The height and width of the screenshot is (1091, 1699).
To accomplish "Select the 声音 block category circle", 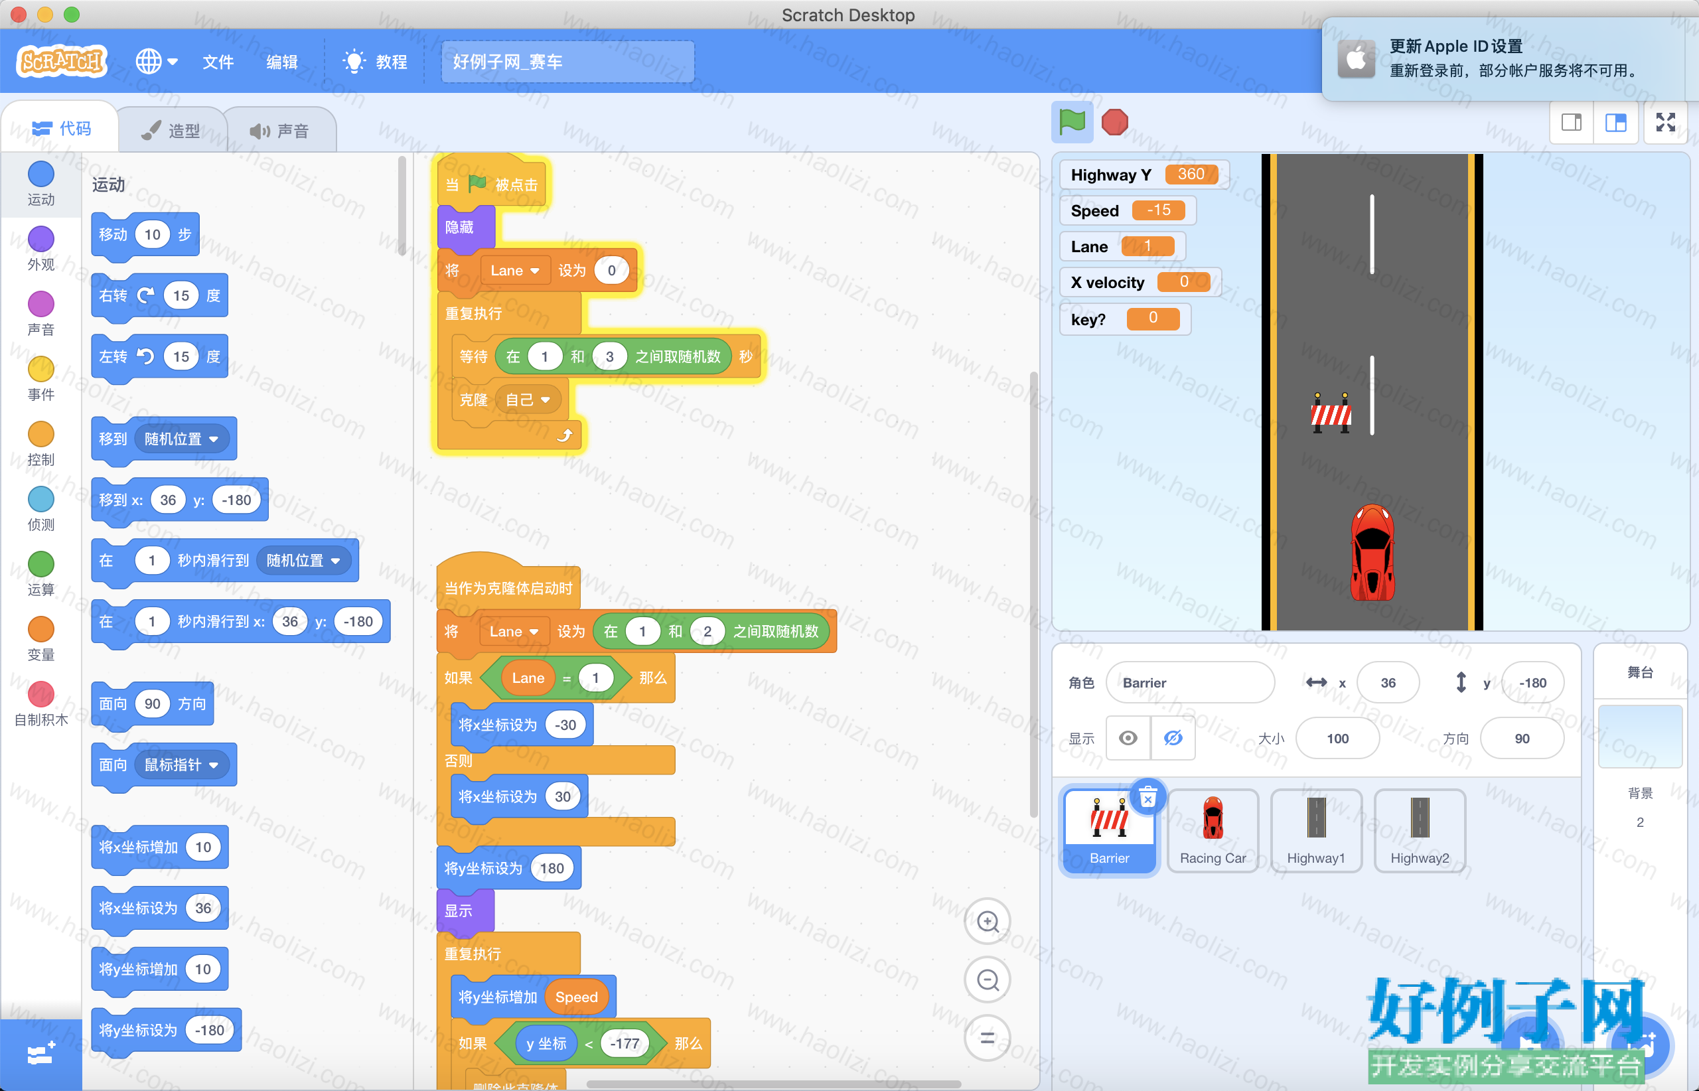I will [x=41, y=304].
